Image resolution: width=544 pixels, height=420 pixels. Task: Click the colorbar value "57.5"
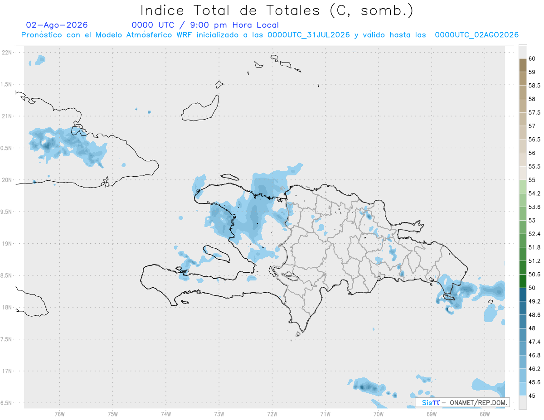point(534,112)
